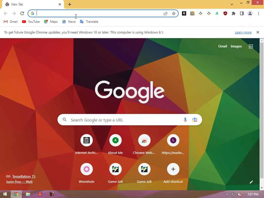Viewport: 264px width, 198px height.
Task: Open the second Game Jolt shortcut
Action: point(144,174)
